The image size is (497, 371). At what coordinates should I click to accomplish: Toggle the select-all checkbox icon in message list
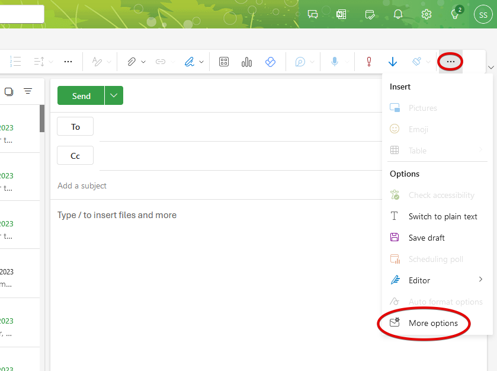[9, 91]
